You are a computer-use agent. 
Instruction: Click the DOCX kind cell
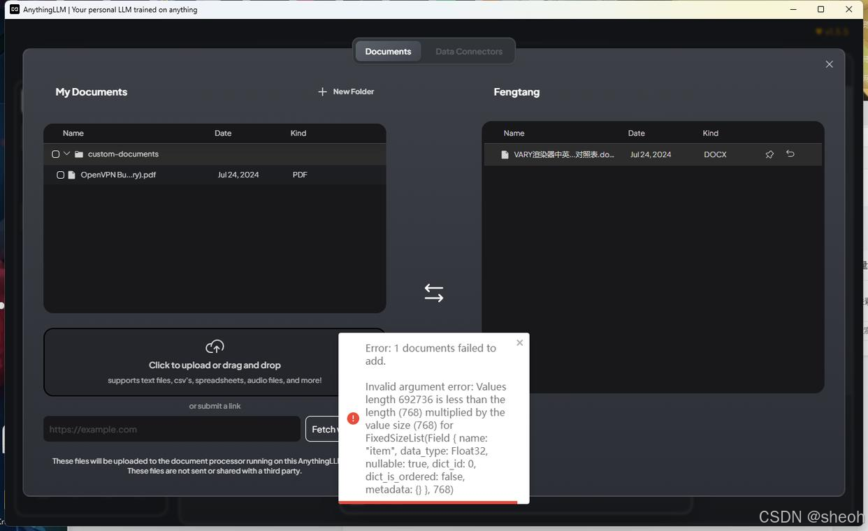[715, 154]
